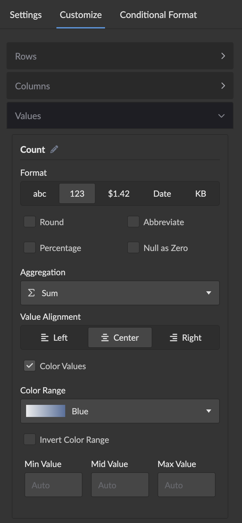Set value alignment to Left

point(54,338)
